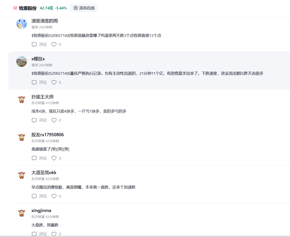
Task: Click the heart icon on 大道至简okk's comment
Action: pyautogui.click(x=54, y=196)
